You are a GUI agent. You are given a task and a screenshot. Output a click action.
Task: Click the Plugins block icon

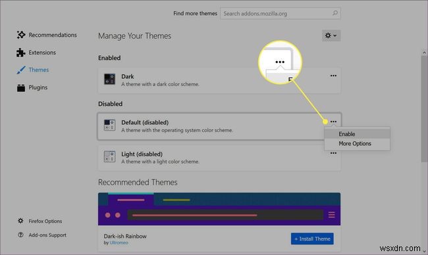click(21, 87)
